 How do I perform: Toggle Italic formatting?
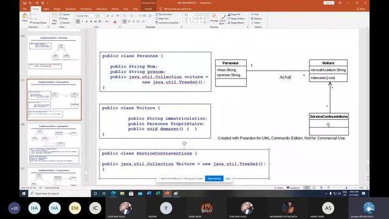click(x=82, y=22)
